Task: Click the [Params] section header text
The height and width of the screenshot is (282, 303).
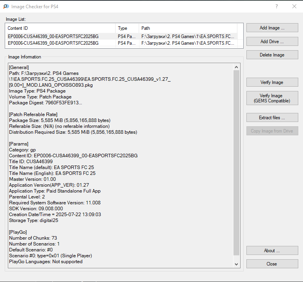Action: click(x=19, y=144)
